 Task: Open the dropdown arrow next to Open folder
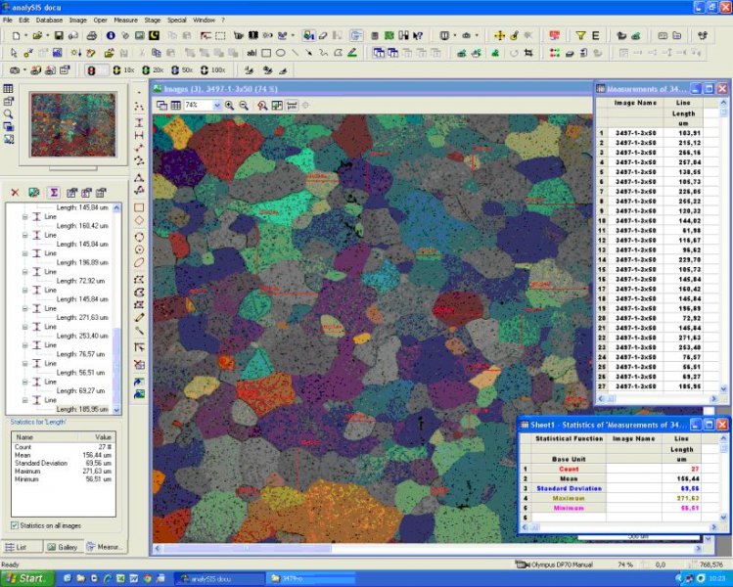[47, 35]
